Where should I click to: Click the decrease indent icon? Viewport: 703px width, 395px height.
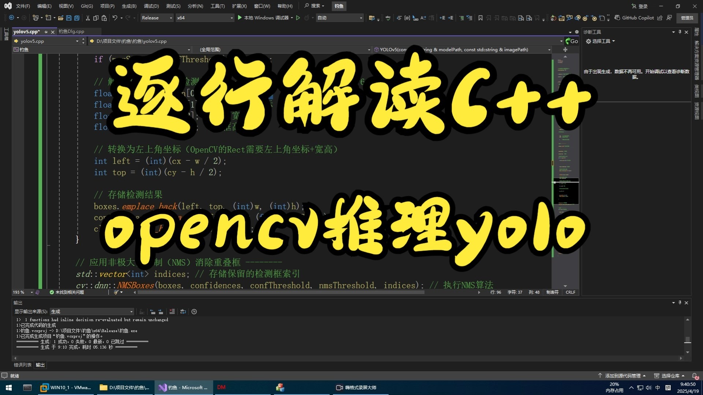442,18
